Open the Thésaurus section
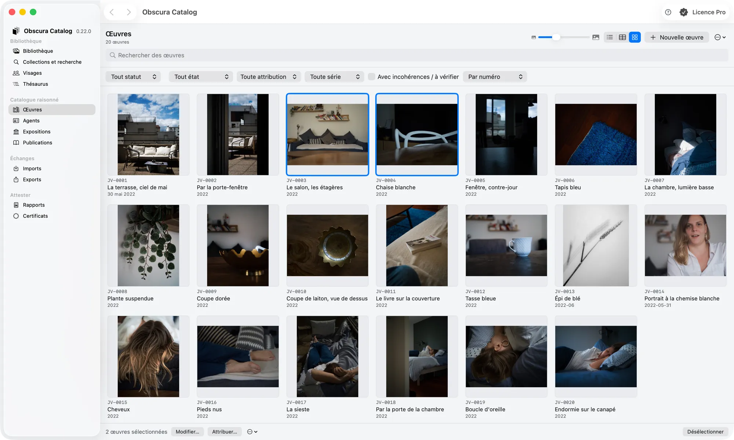This screenshot has width=734, height=440. click(52, 84)
